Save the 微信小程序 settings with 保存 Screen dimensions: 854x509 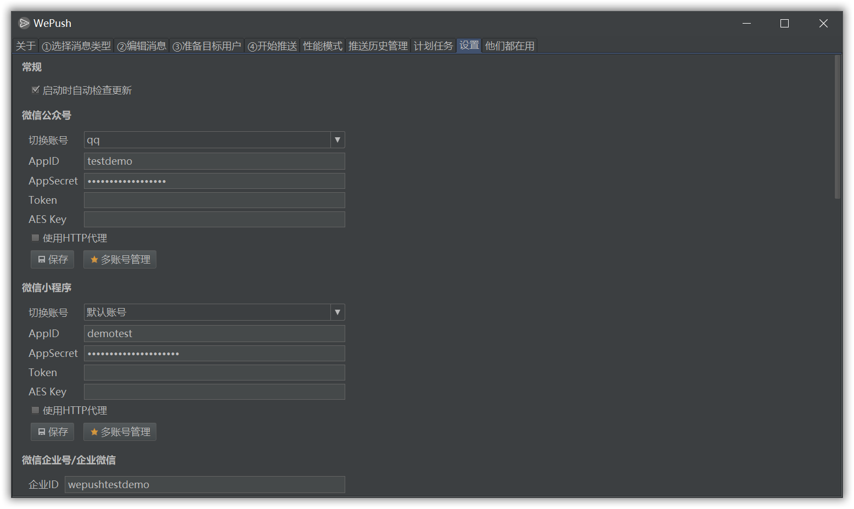coord(53,432)
